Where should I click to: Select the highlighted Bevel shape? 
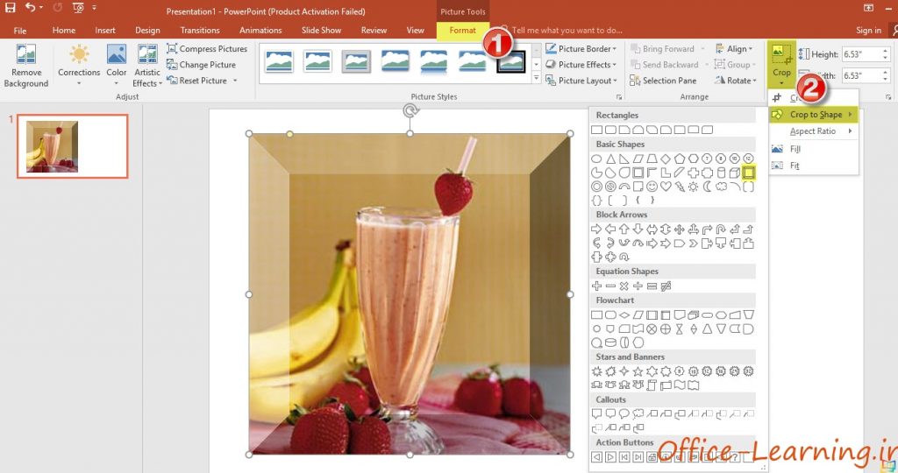(749, 173)
